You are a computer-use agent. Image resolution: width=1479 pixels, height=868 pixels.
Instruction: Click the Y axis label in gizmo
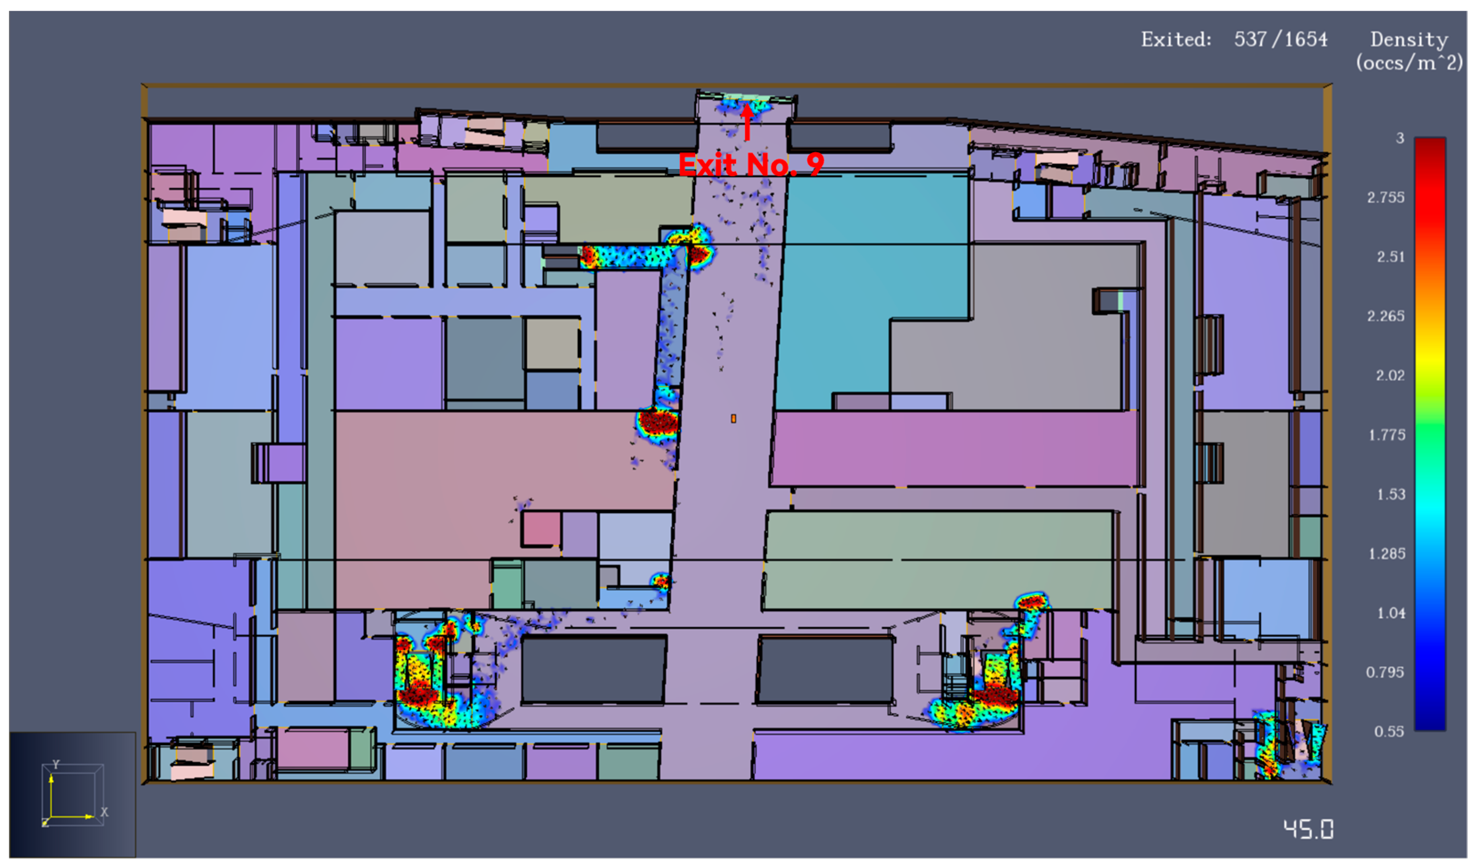[x=57, y=764]
